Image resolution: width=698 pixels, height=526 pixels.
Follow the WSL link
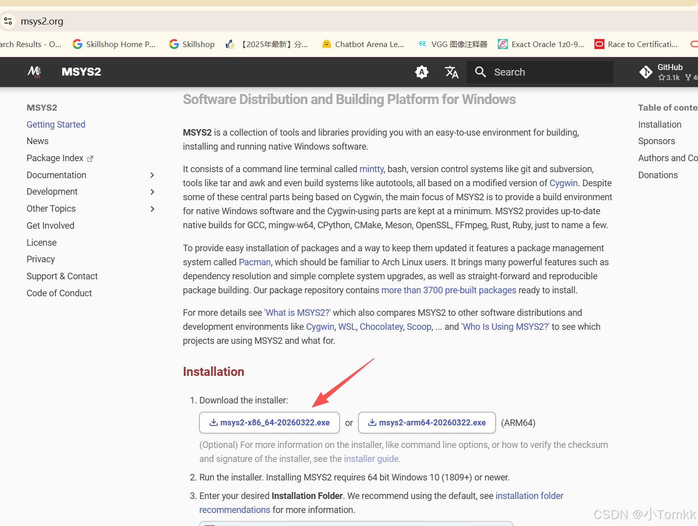click(x=347, y=327)
